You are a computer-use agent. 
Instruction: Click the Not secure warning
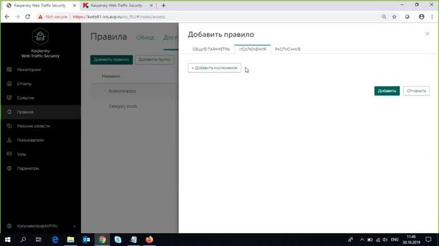[53, 16]
